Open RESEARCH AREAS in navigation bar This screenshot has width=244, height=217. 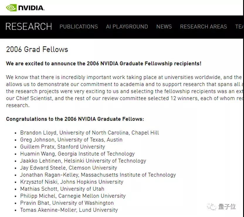click(203, 27)
